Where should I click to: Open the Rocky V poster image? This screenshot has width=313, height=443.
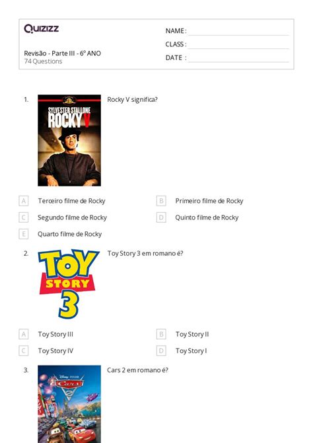pyautogui.click(x=69, y=140)
